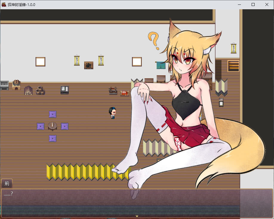Click the dialogue message text "......?"

pos(8,194)
